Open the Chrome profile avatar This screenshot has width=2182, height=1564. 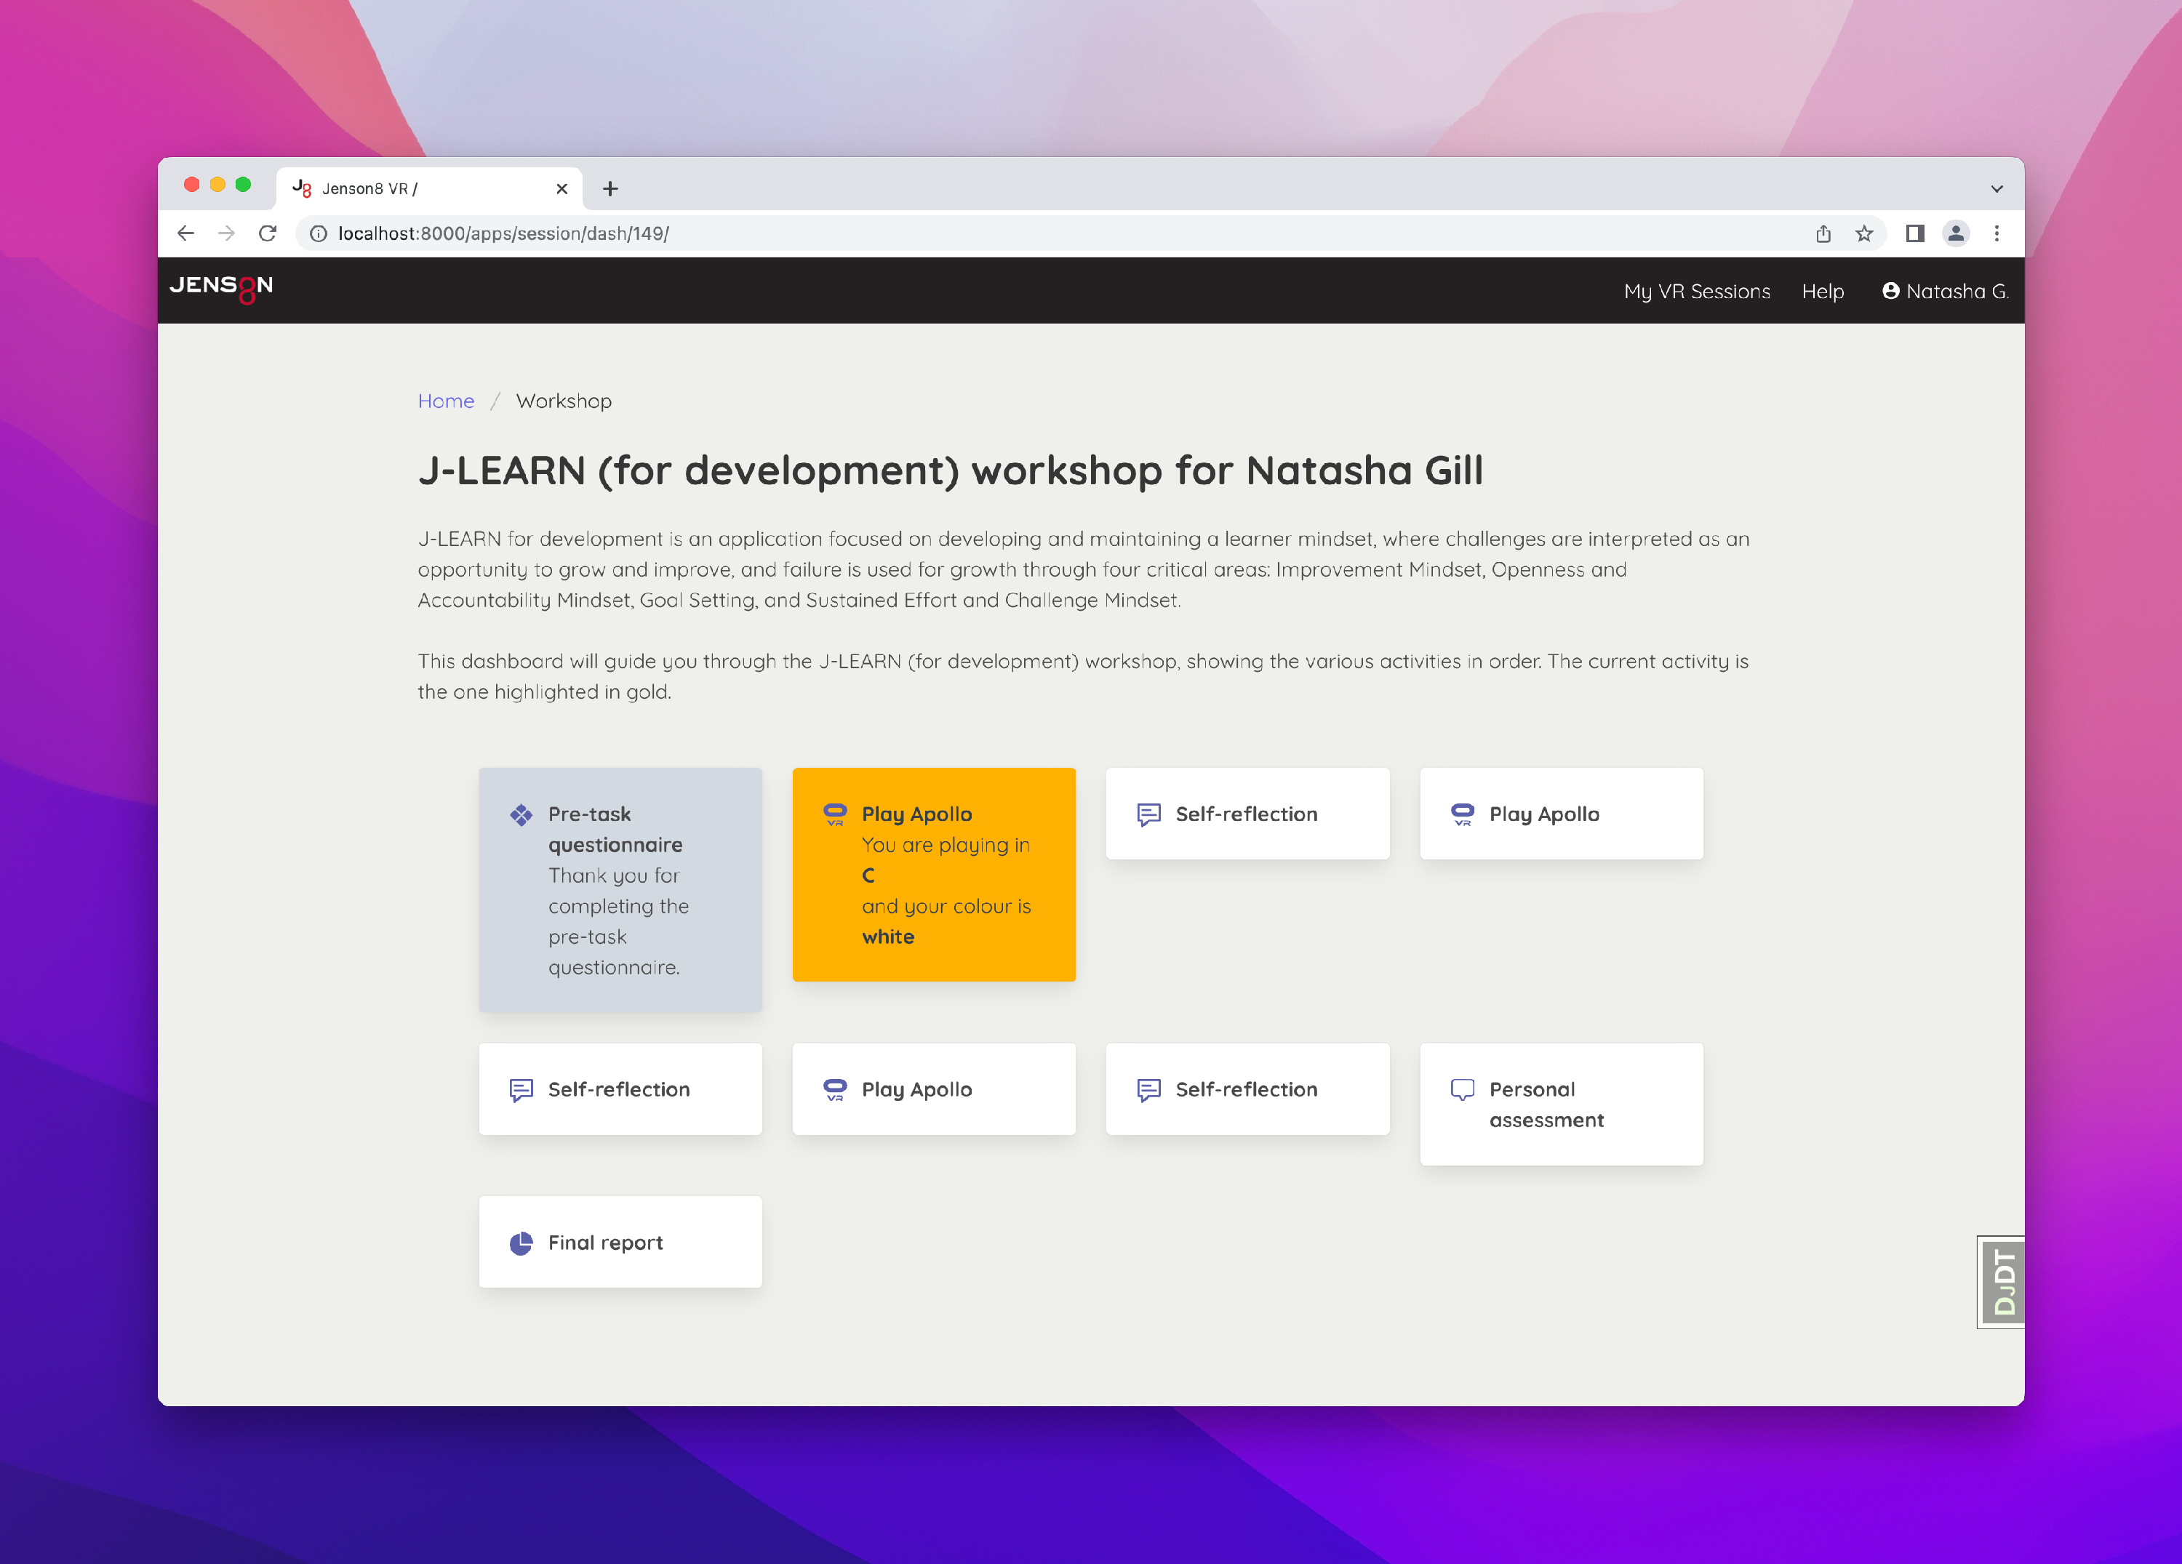click(1956, 233)
